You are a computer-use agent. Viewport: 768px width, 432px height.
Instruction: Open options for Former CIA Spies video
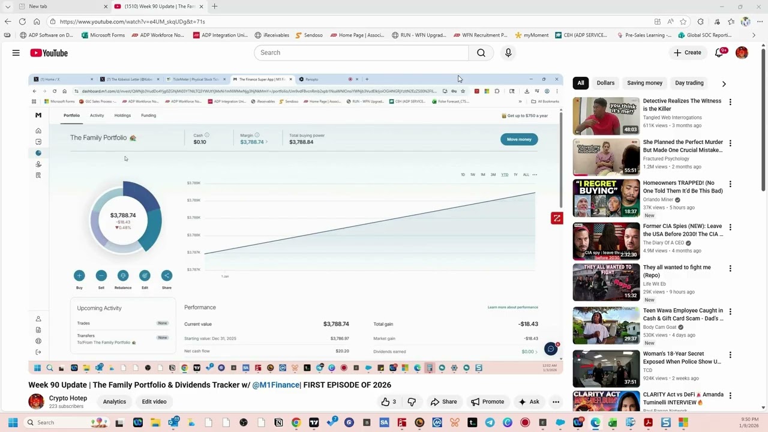[730, 227]
